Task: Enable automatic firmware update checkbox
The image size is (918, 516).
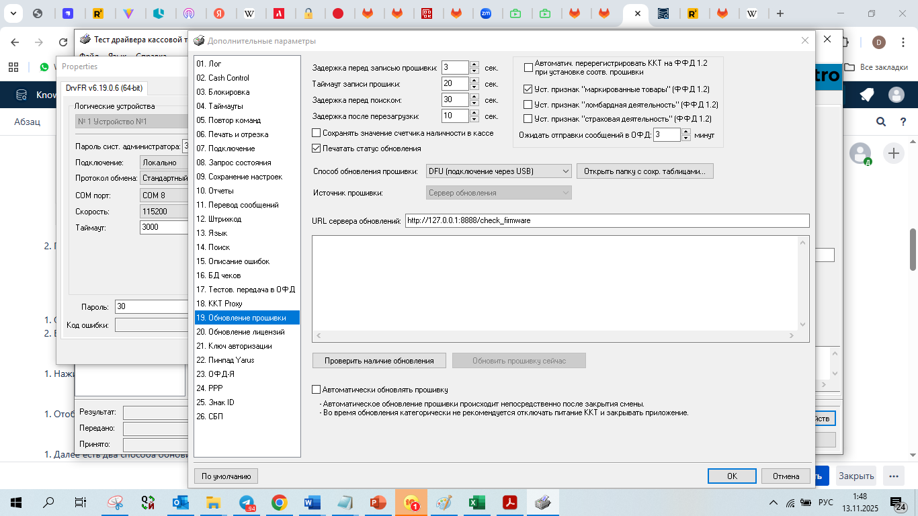Action: coord(317,390)
